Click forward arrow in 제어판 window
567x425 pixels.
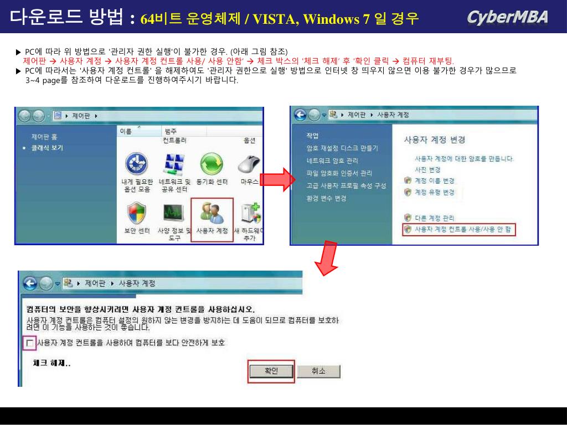point(38,116)
